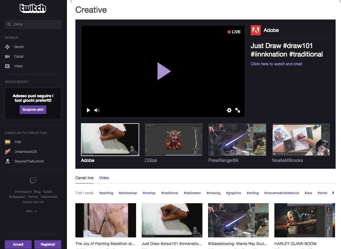Filter by Tutti i canali
The image size is (341, 249).
84,193
